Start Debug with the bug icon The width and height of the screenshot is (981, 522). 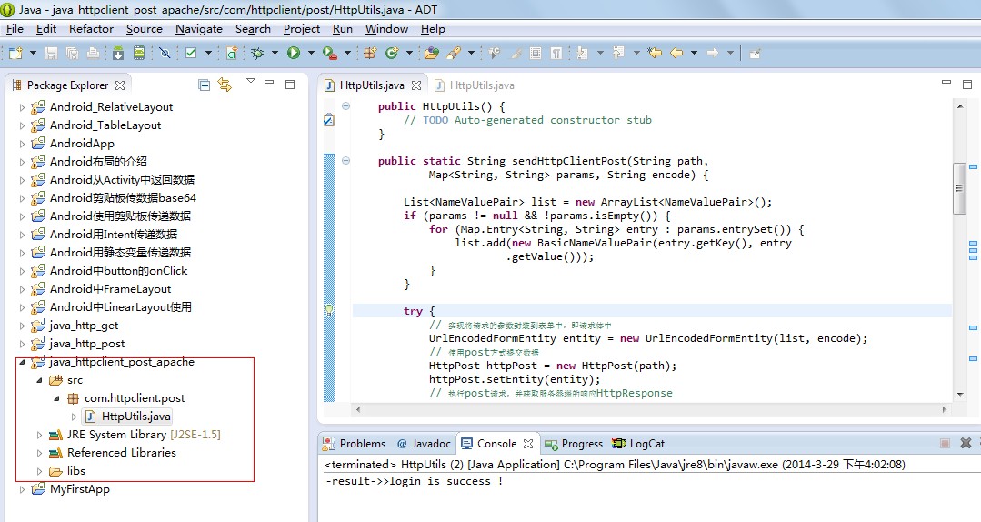tap(258, 54)
